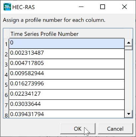136x137 pixels.
Task: Select the cell with value 0.039431794
Action: pyautogui.click(x=67, y=114)
